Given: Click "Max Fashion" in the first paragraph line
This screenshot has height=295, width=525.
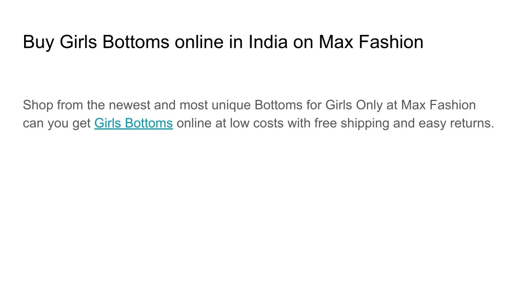Looking at the screenshot, I should pos(438,105).
